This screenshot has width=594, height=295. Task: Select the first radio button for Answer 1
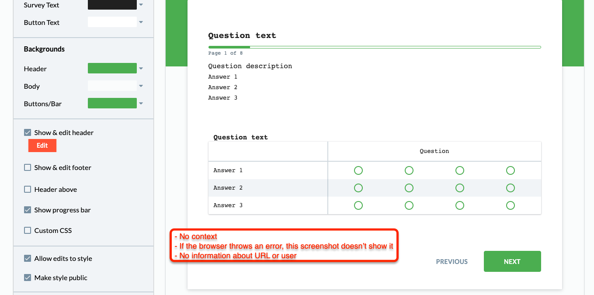pos(358,170)
